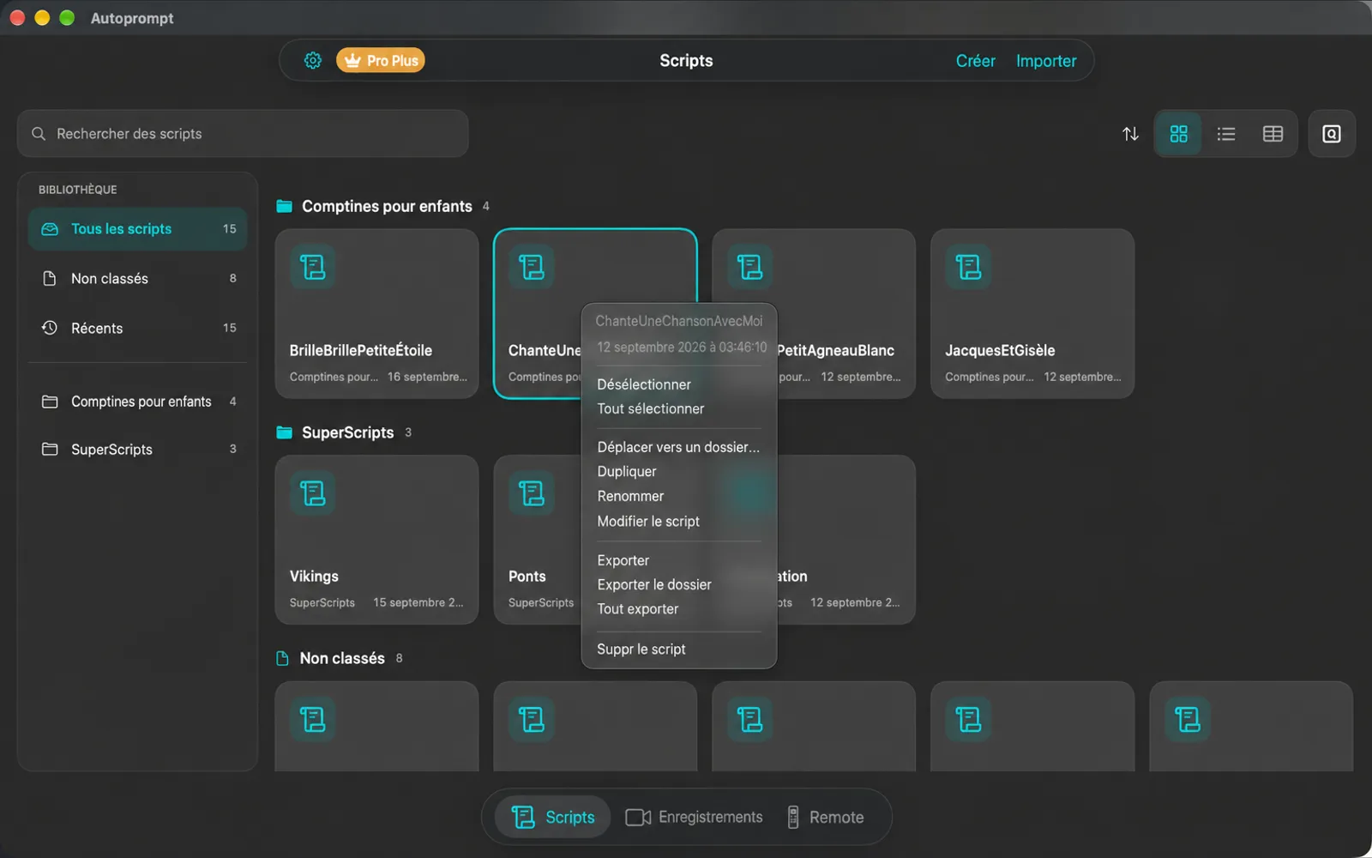This screenshot has height=858, width=1372.
Task: Click the PetitAgneauBlanc card title
Action: tap(836, 350)
